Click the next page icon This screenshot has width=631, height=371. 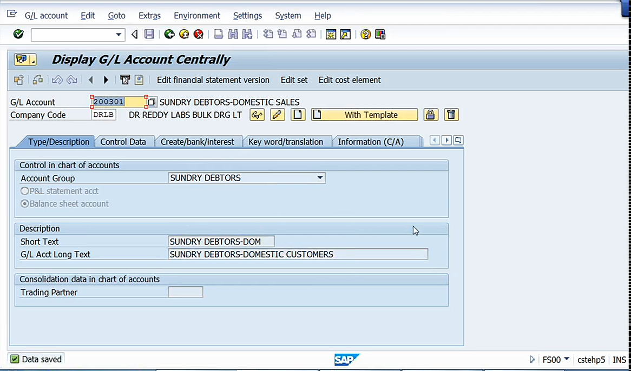[x=297, y=34]
